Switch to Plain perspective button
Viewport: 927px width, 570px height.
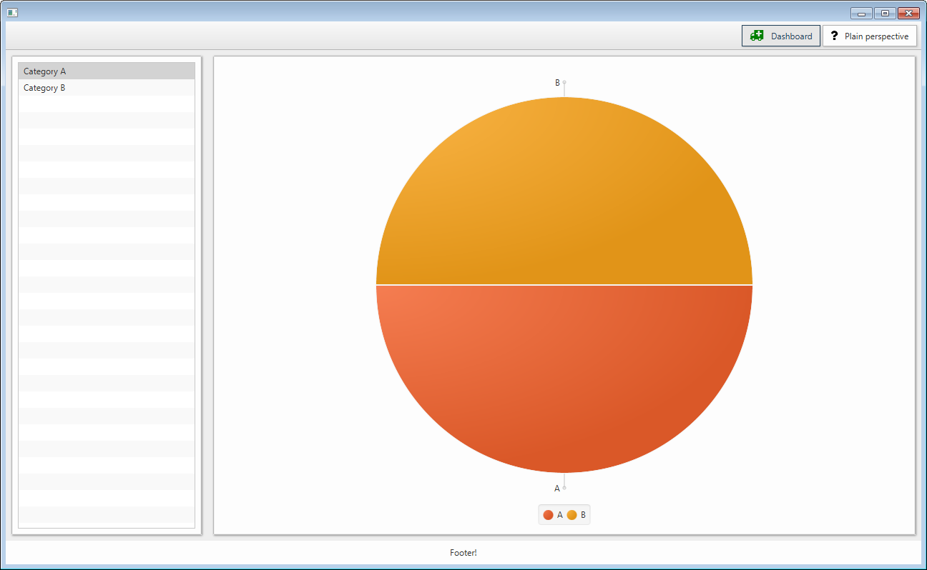869,36
